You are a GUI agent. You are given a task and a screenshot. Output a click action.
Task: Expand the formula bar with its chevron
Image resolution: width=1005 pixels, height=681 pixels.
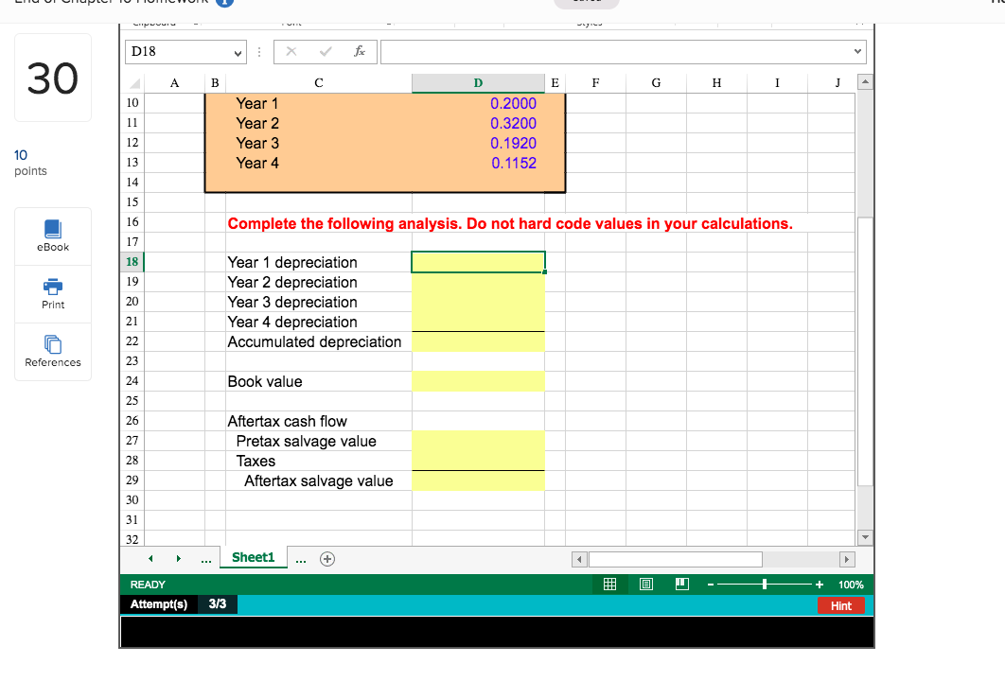[857, 52]
